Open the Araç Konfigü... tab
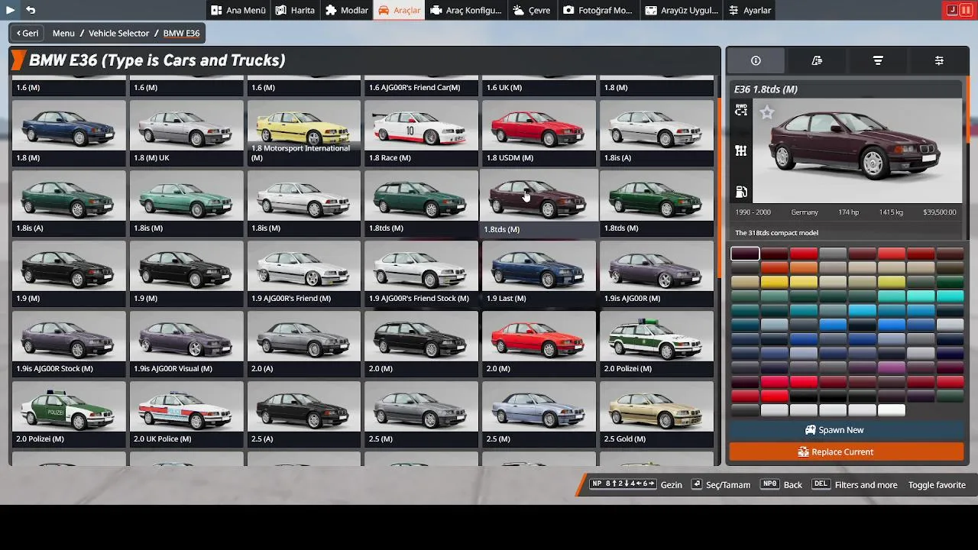978x550 pixels. (465, 10)
